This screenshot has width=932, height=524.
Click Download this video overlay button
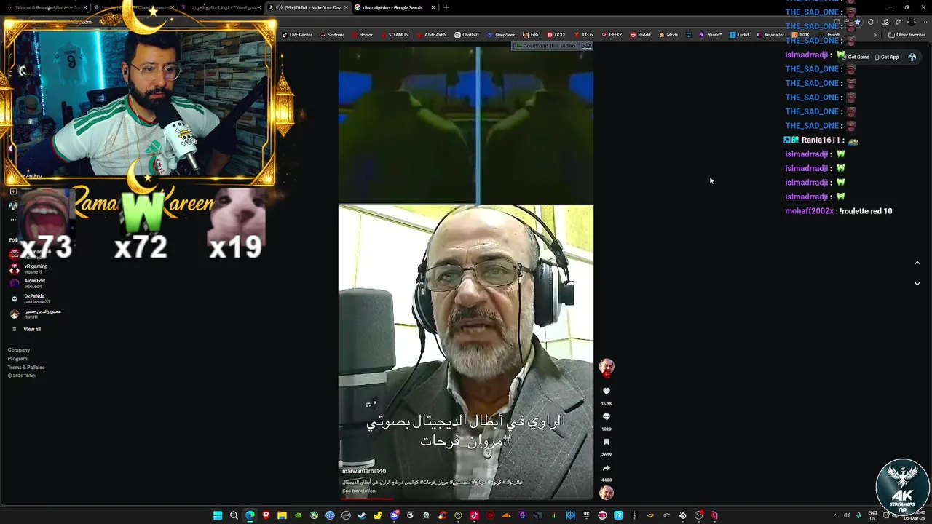tap(548, 46)
